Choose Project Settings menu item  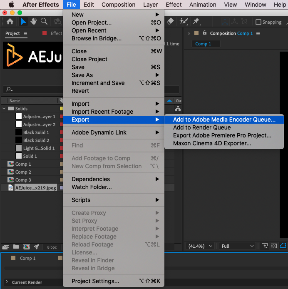(114, 281)
